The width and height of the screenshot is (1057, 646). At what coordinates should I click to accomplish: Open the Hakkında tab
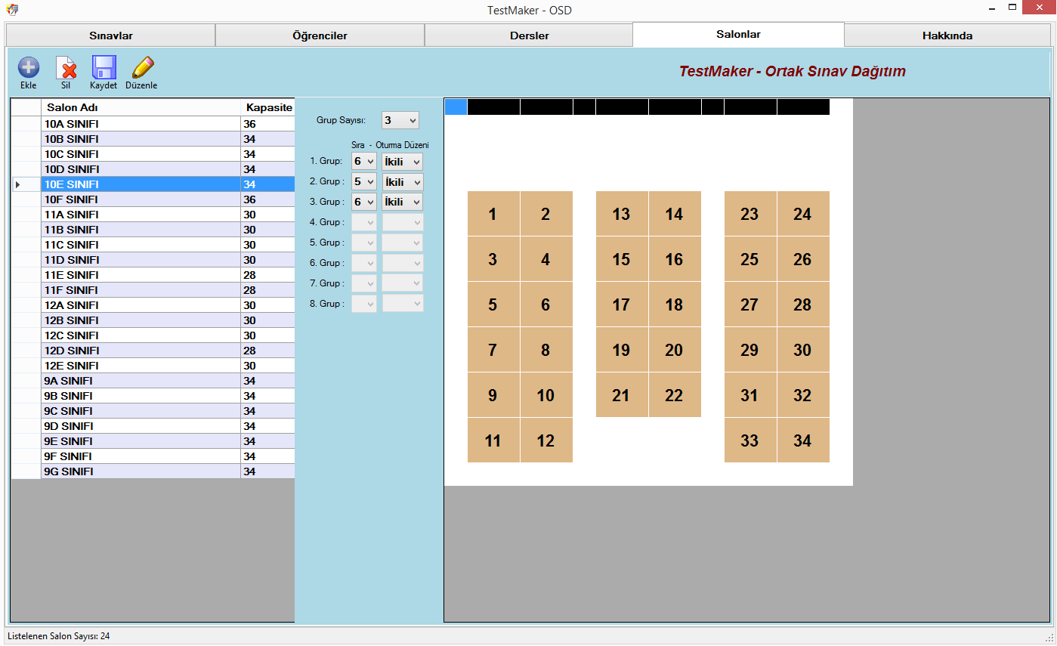[x=947, y=36]
